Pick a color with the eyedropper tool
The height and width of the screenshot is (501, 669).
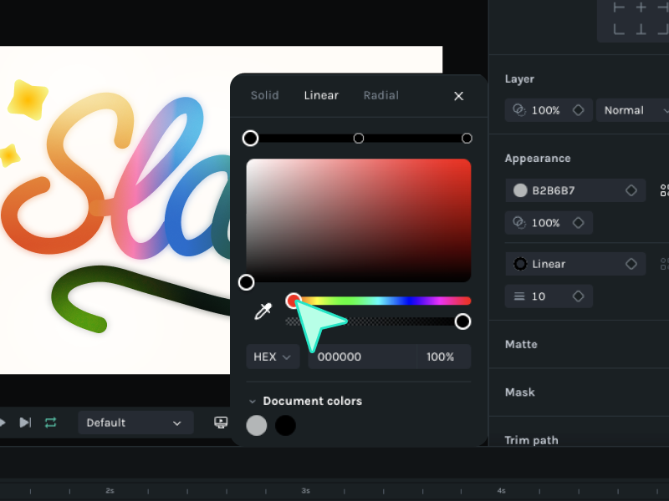click(x=263, y=311)
